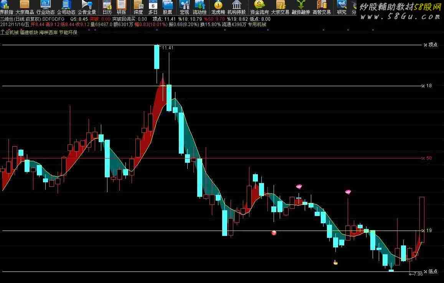Click the stock title 三维丝(日线 前复权)
The image size is (444, 283).
click(21, 19)
